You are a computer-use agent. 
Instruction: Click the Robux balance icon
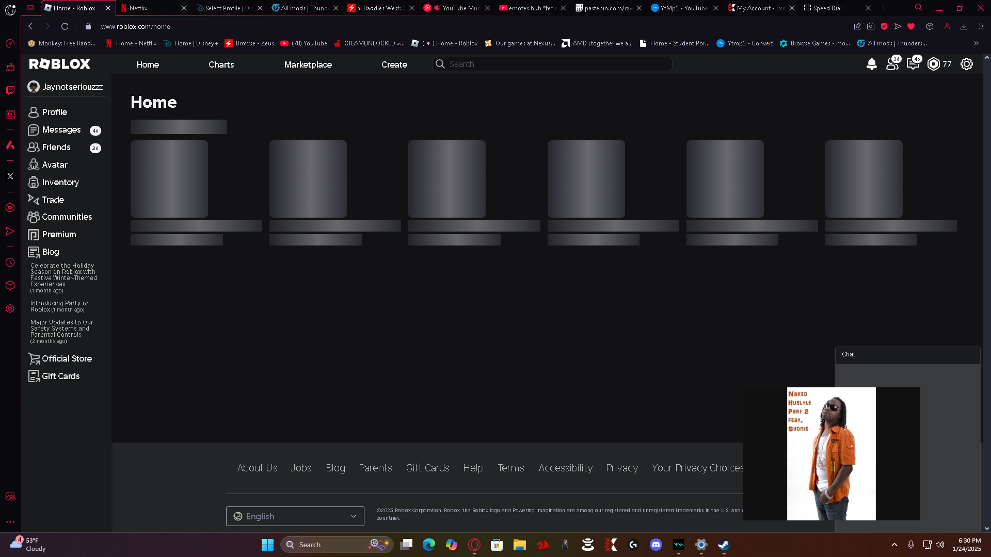click(x=933, y=64)
